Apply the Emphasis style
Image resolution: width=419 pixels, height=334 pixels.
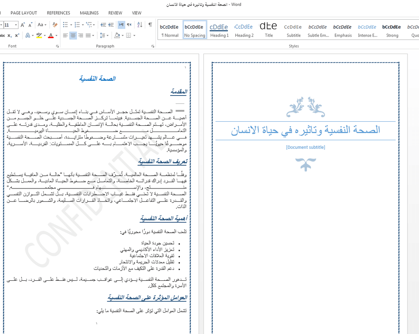click(343, 30)
